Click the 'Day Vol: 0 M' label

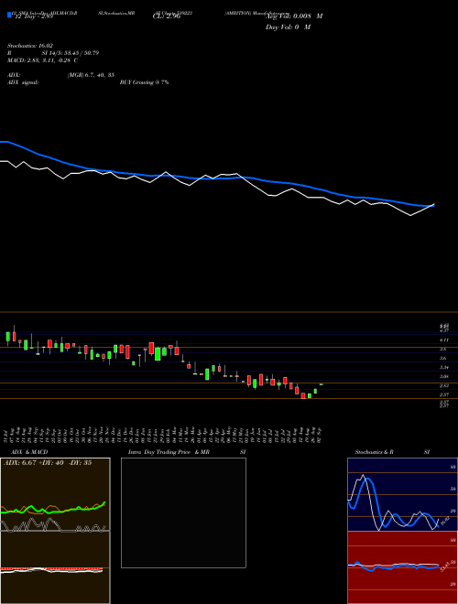288,27
